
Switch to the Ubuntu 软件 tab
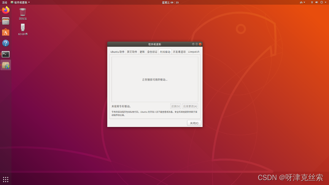117,52
